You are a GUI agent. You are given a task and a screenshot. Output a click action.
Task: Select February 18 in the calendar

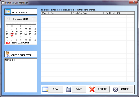pyautogui.click(x=30, y=32)
